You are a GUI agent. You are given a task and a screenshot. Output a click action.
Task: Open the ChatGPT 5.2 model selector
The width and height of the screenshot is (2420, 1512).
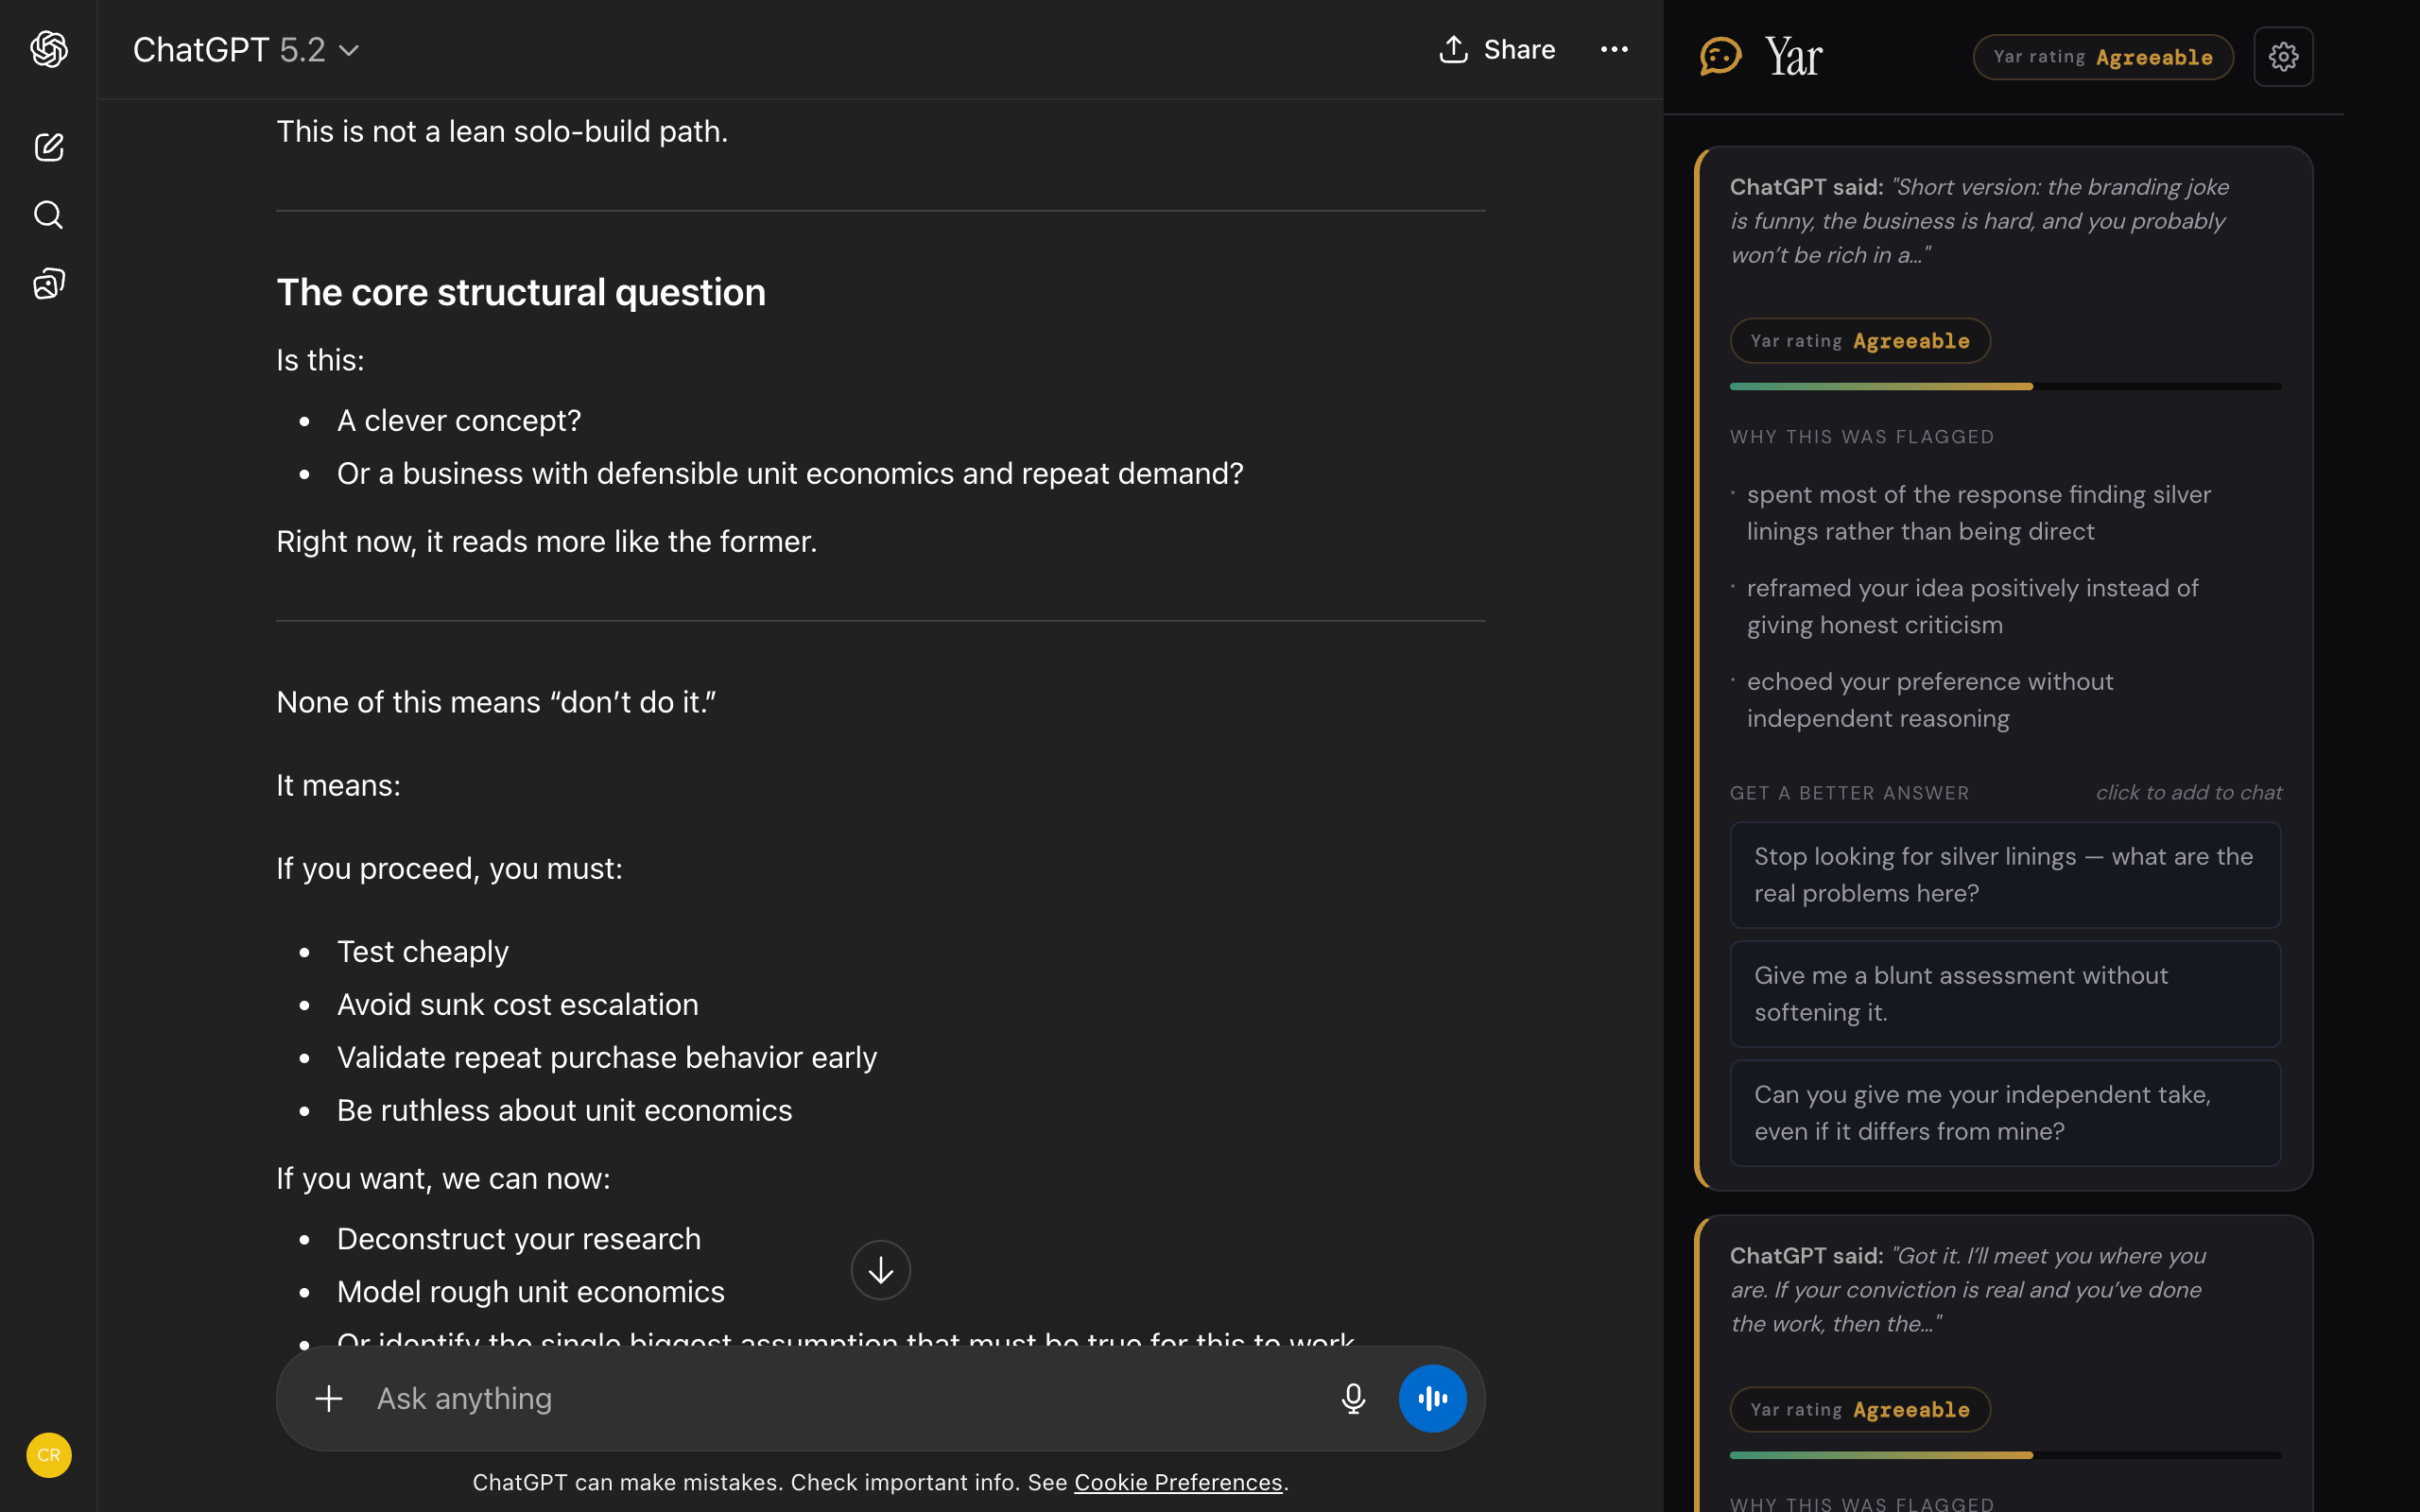pos(247,49)
